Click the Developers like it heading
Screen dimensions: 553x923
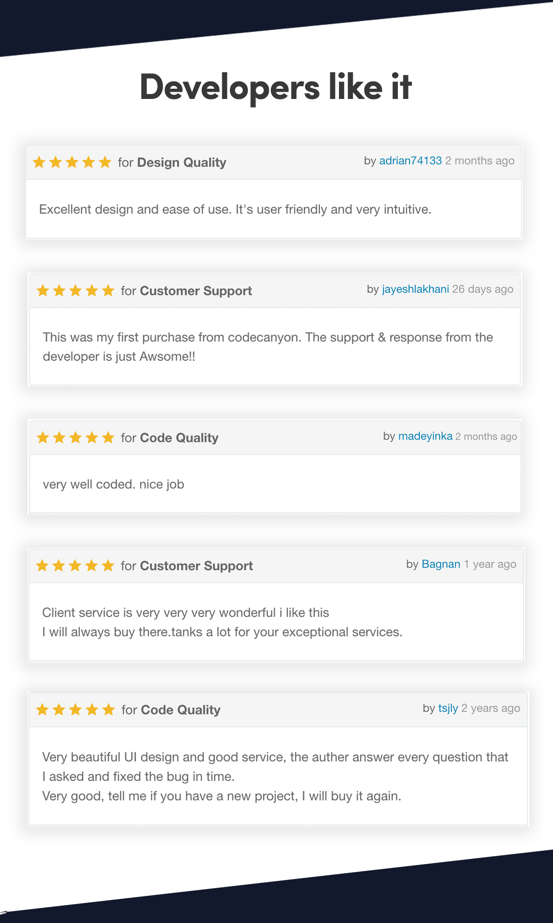[x=275, y=87]
